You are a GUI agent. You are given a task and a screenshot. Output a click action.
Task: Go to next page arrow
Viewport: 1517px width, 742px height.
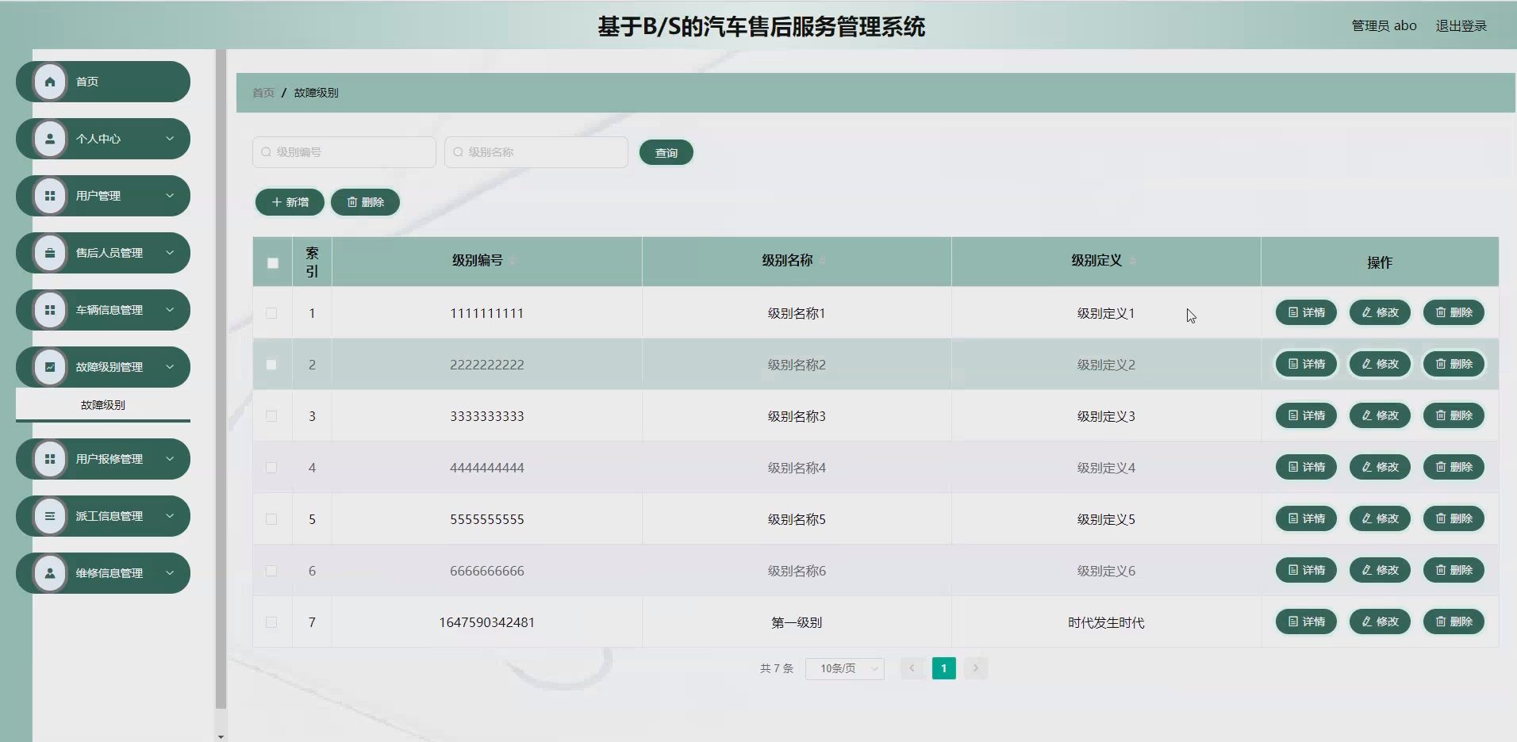(x=976, y=668)
